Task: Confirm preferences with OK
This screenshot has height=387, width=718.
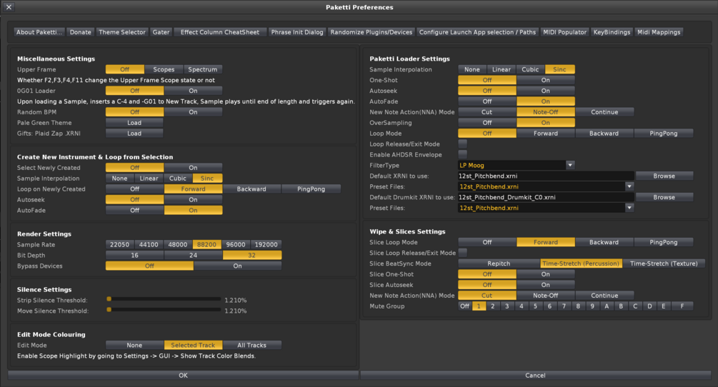Action: [183, 375]
